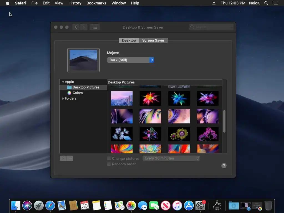Open News app icon in dock
This screenshot has height=213, width=284.
tap(166, 206)
